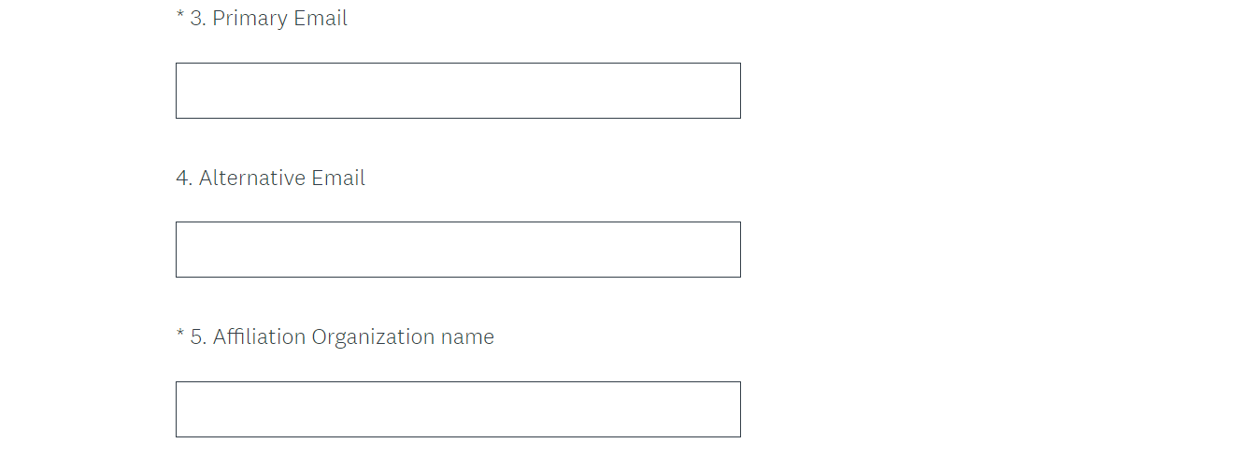Click the "3. Primary Email" question label
The width and height of the screenshot is (1255, 472).
tap(268, 19)
